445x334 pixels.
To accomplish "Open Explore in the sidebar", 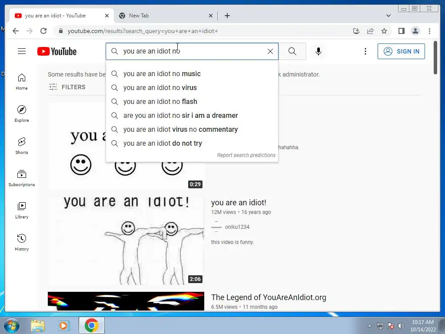I will point(22,114).
